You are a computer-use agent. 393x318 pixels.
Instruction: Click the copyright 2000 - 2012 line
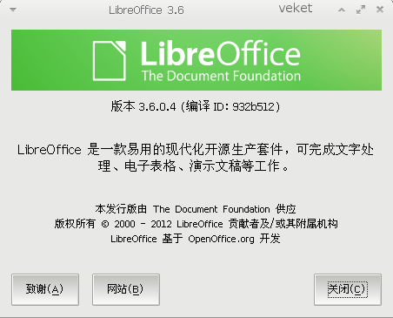196,224
